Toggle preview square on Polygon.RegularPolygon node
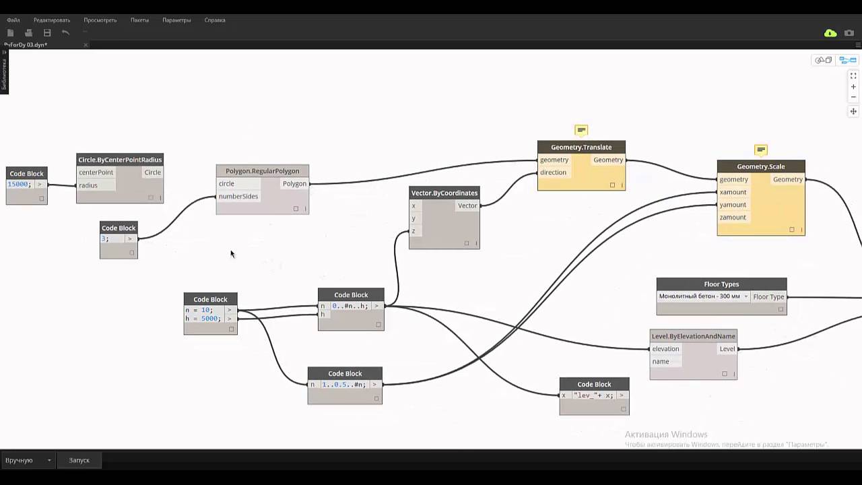Viewport: 862px width, 485px height. point(296,209)
